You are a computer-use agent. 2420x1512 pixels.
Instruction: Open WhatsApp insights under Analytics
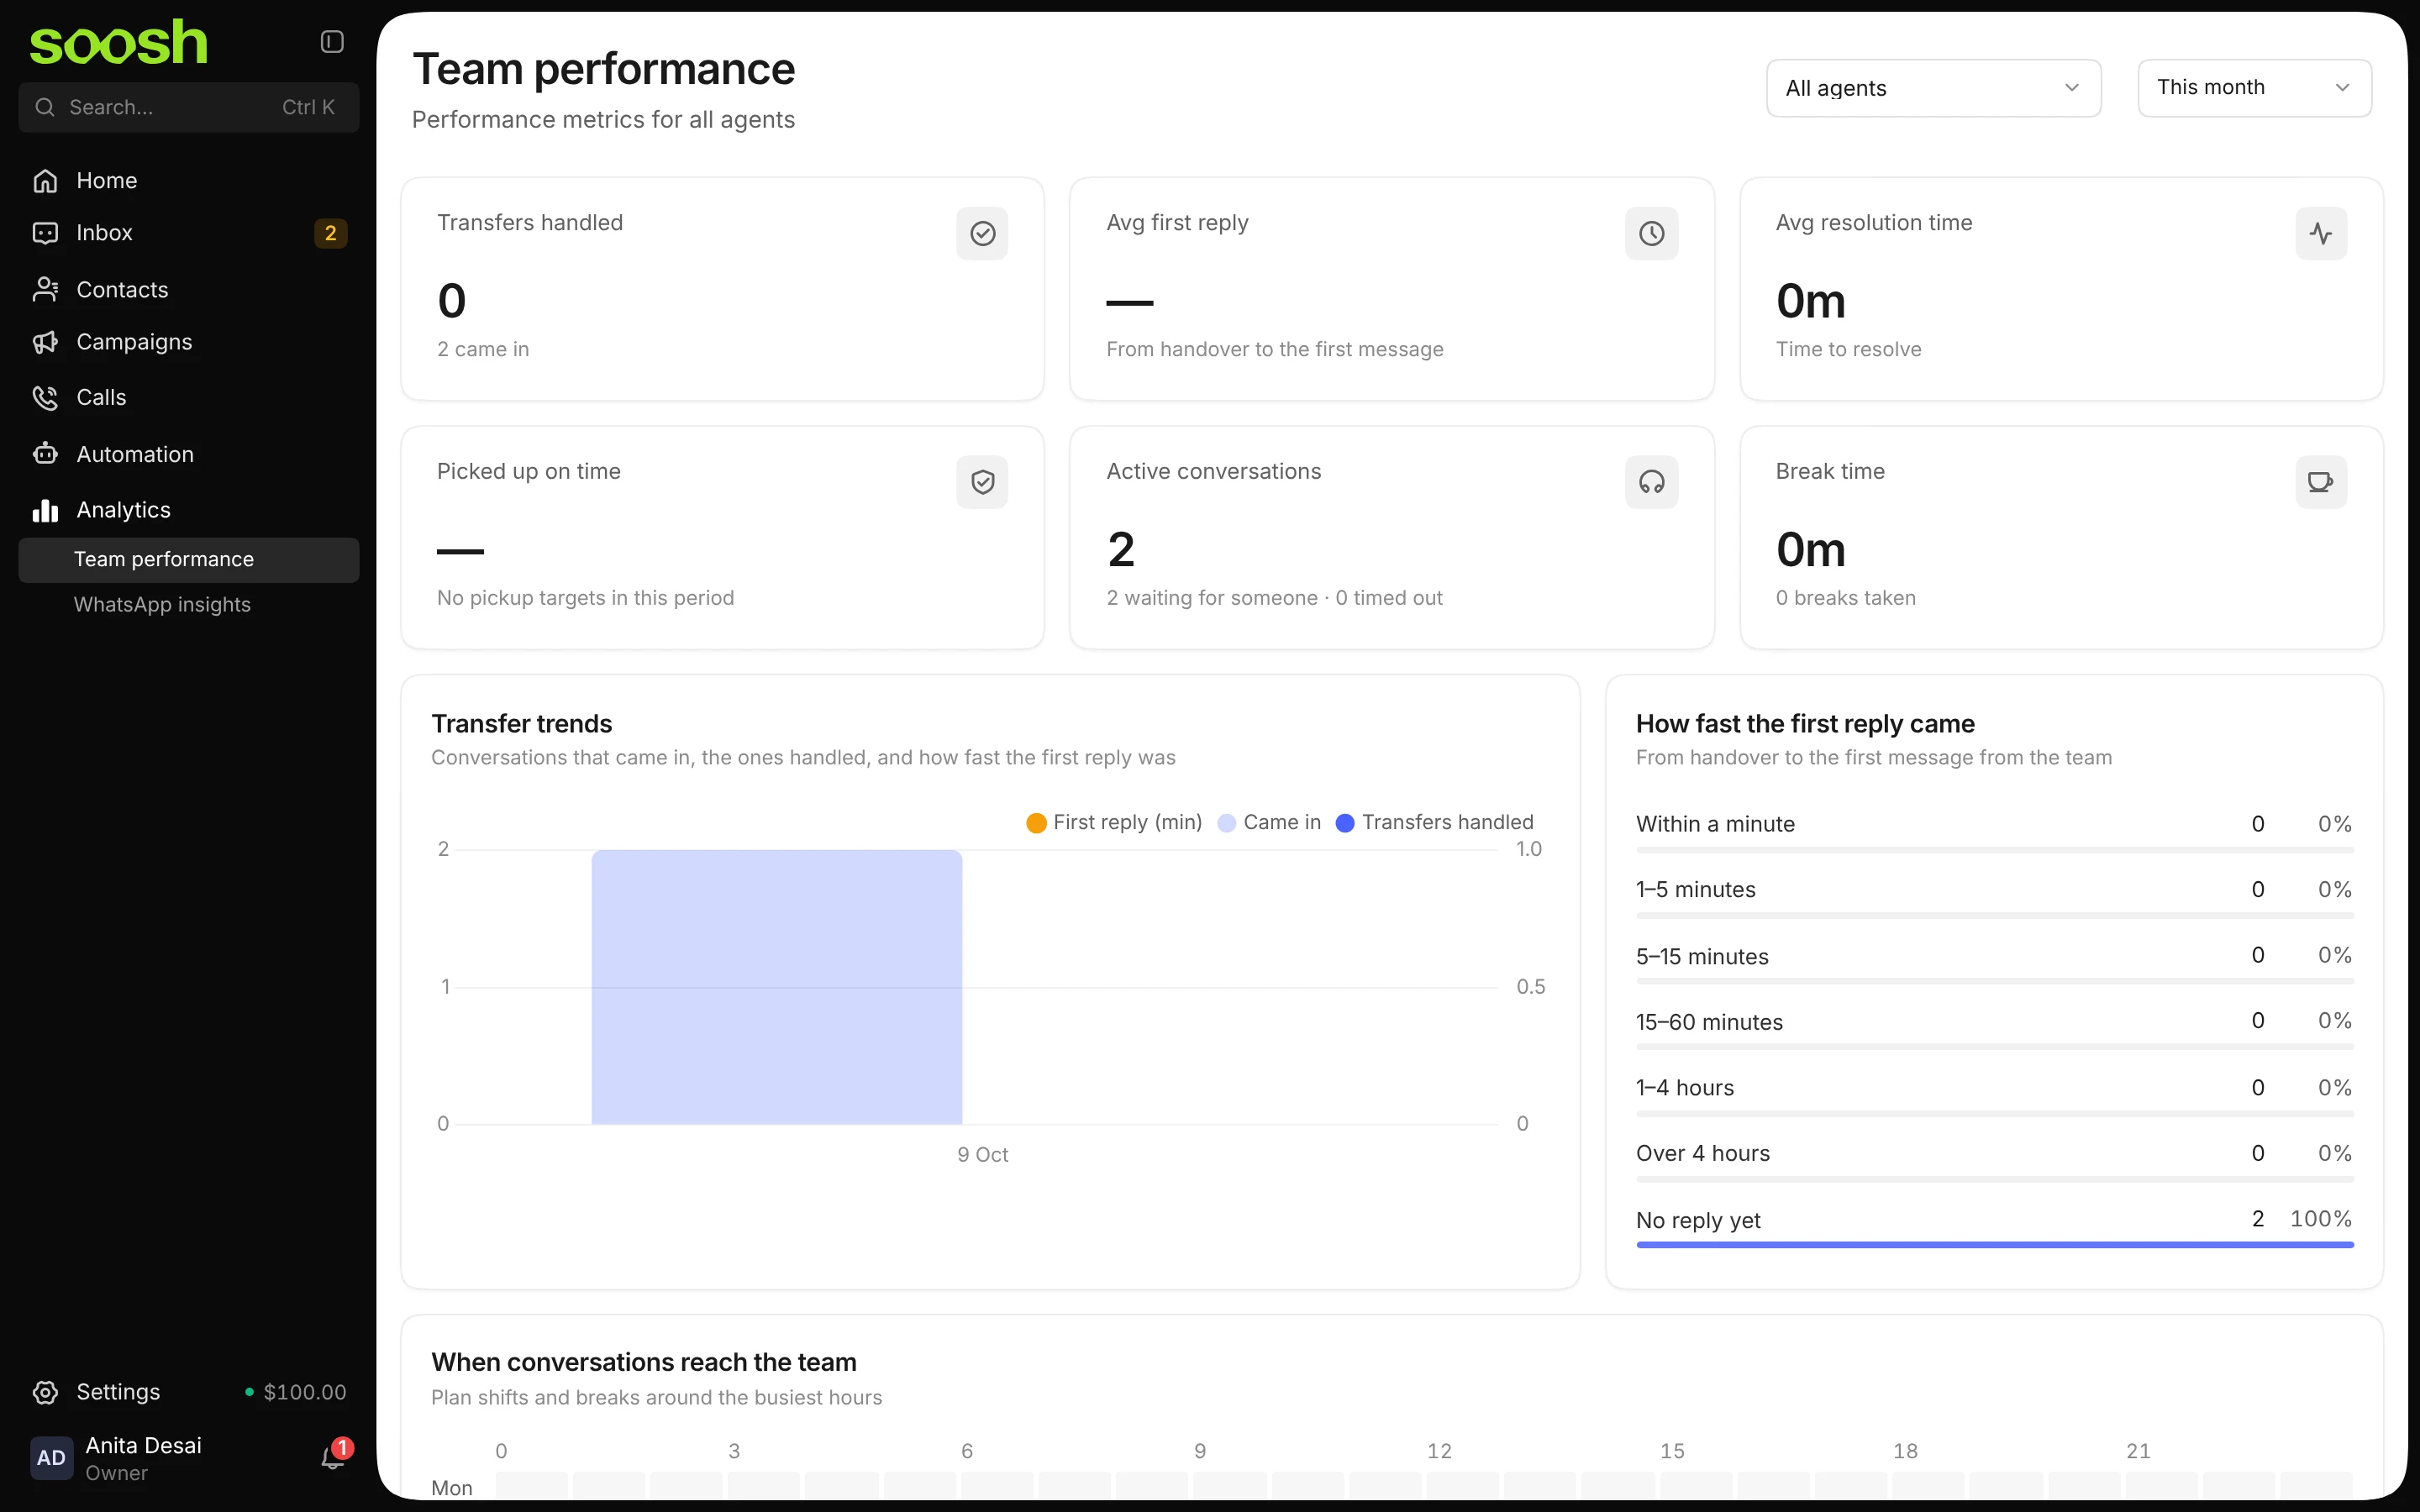(189, 605)
